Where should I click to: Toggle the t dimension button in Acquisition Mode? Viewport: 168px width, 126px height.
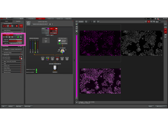click(x=12, y=26)
